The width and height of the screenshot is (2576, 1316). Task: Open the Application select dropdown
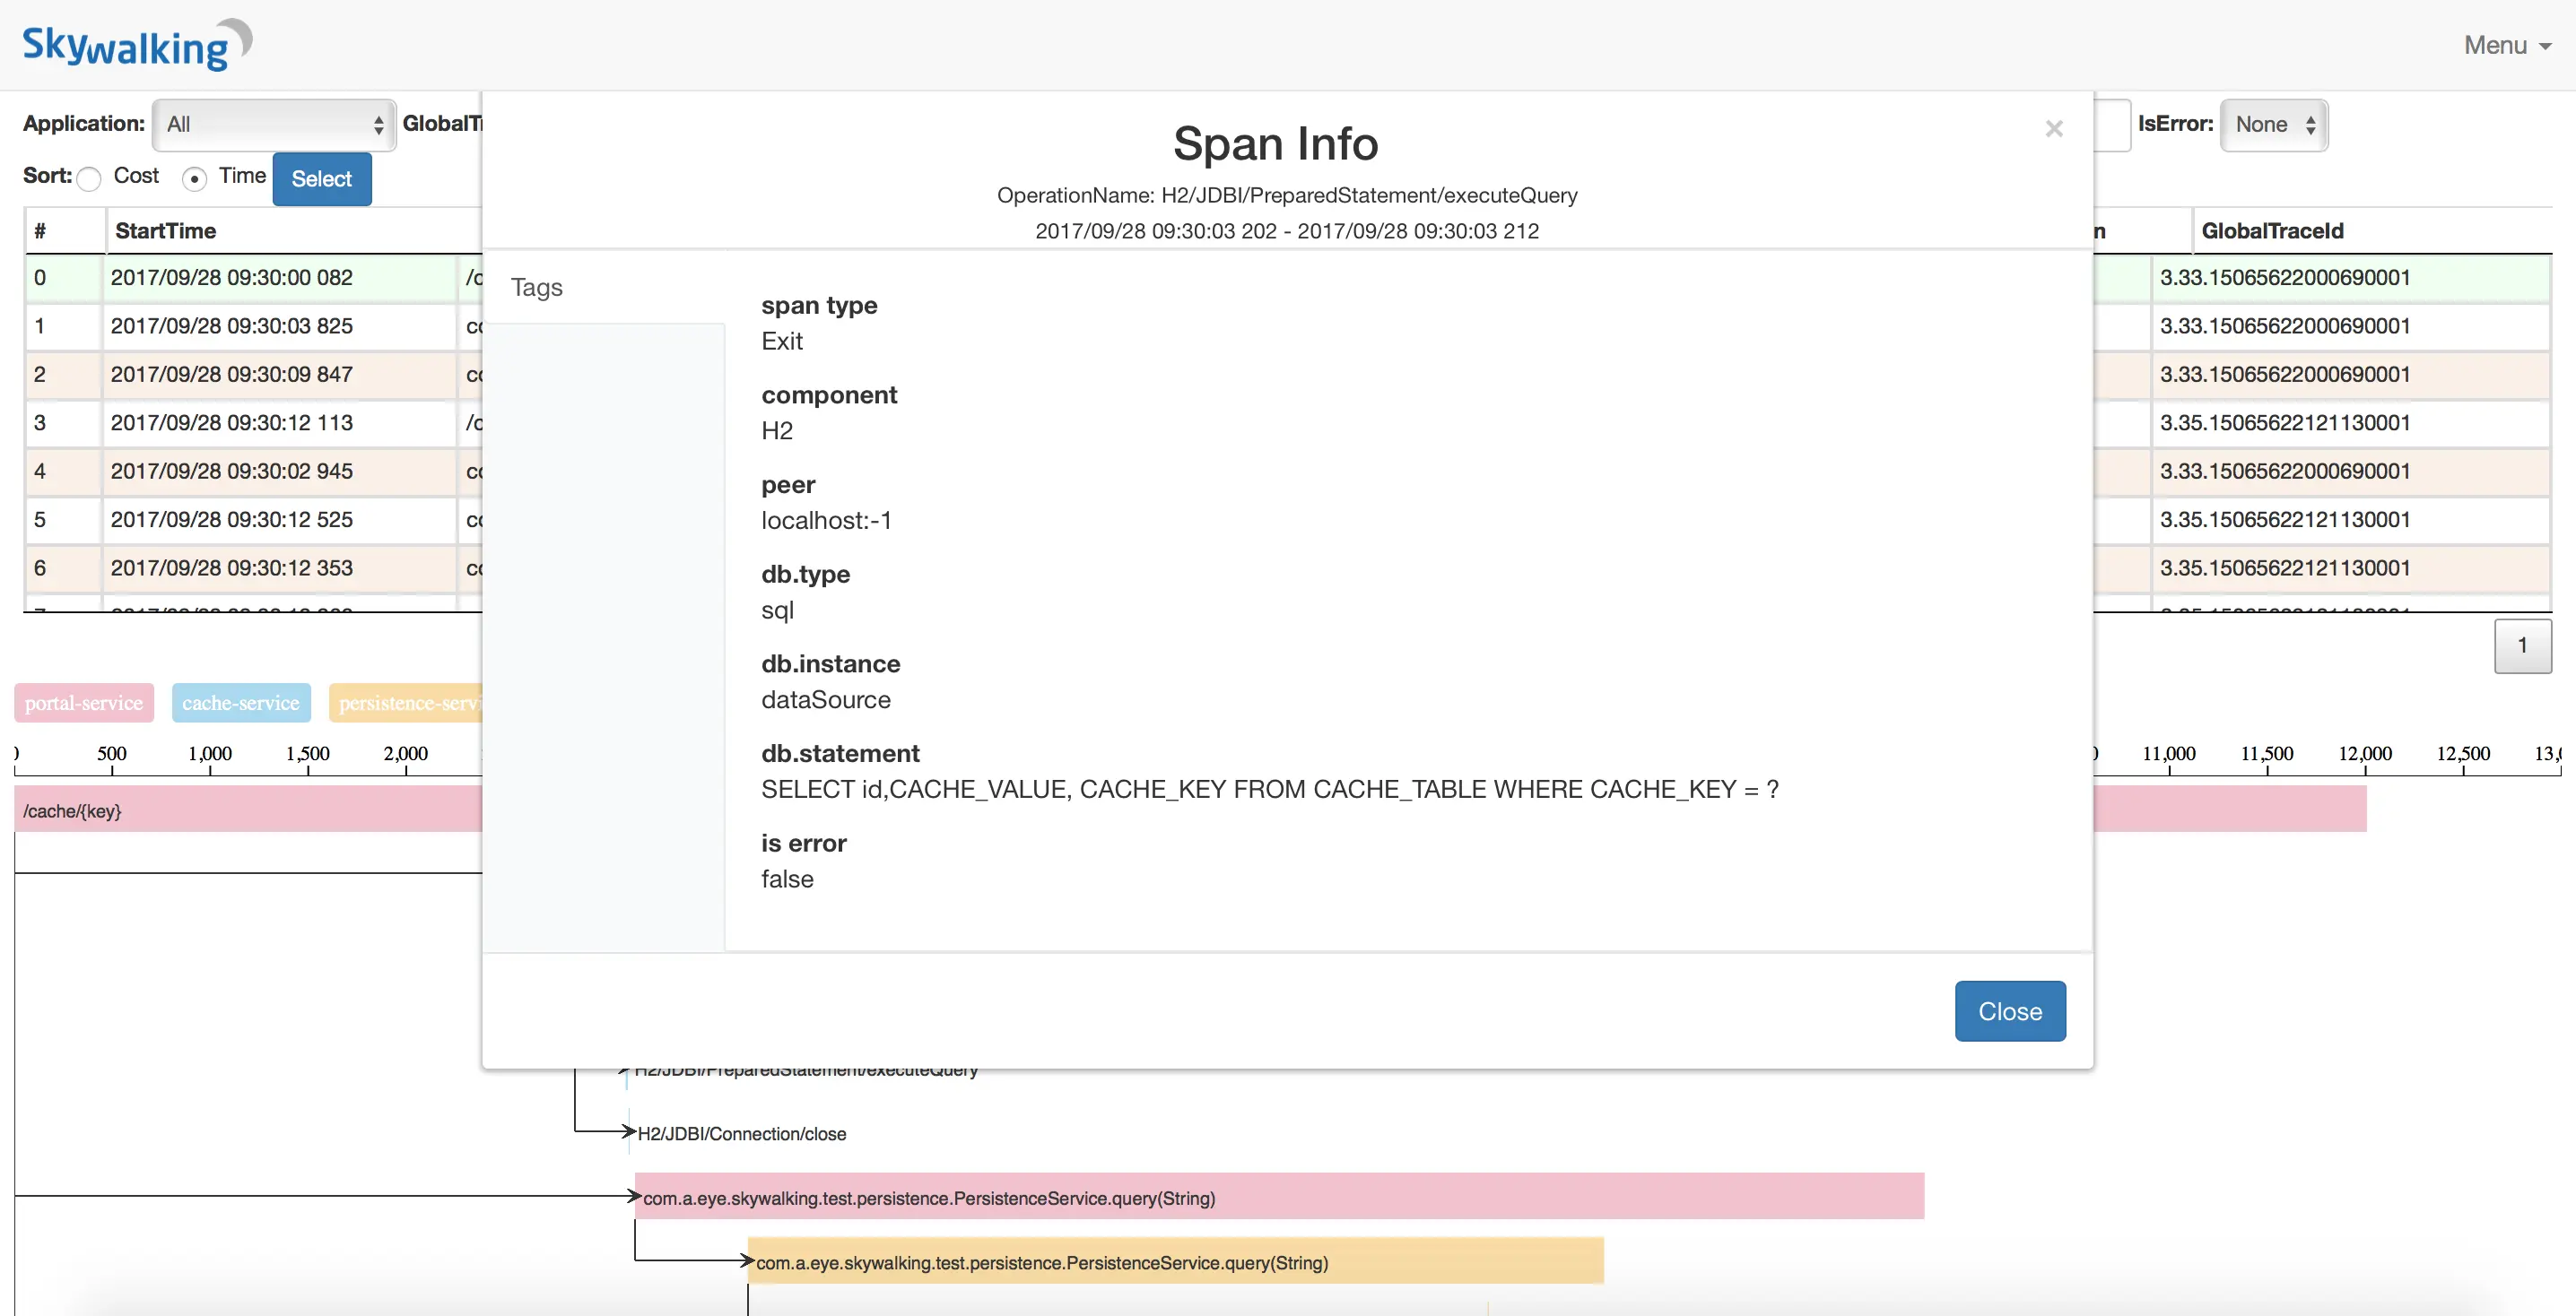tap(273, 124)
